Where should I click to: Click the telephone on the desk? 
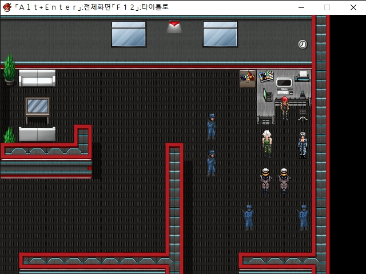point(303,94)
